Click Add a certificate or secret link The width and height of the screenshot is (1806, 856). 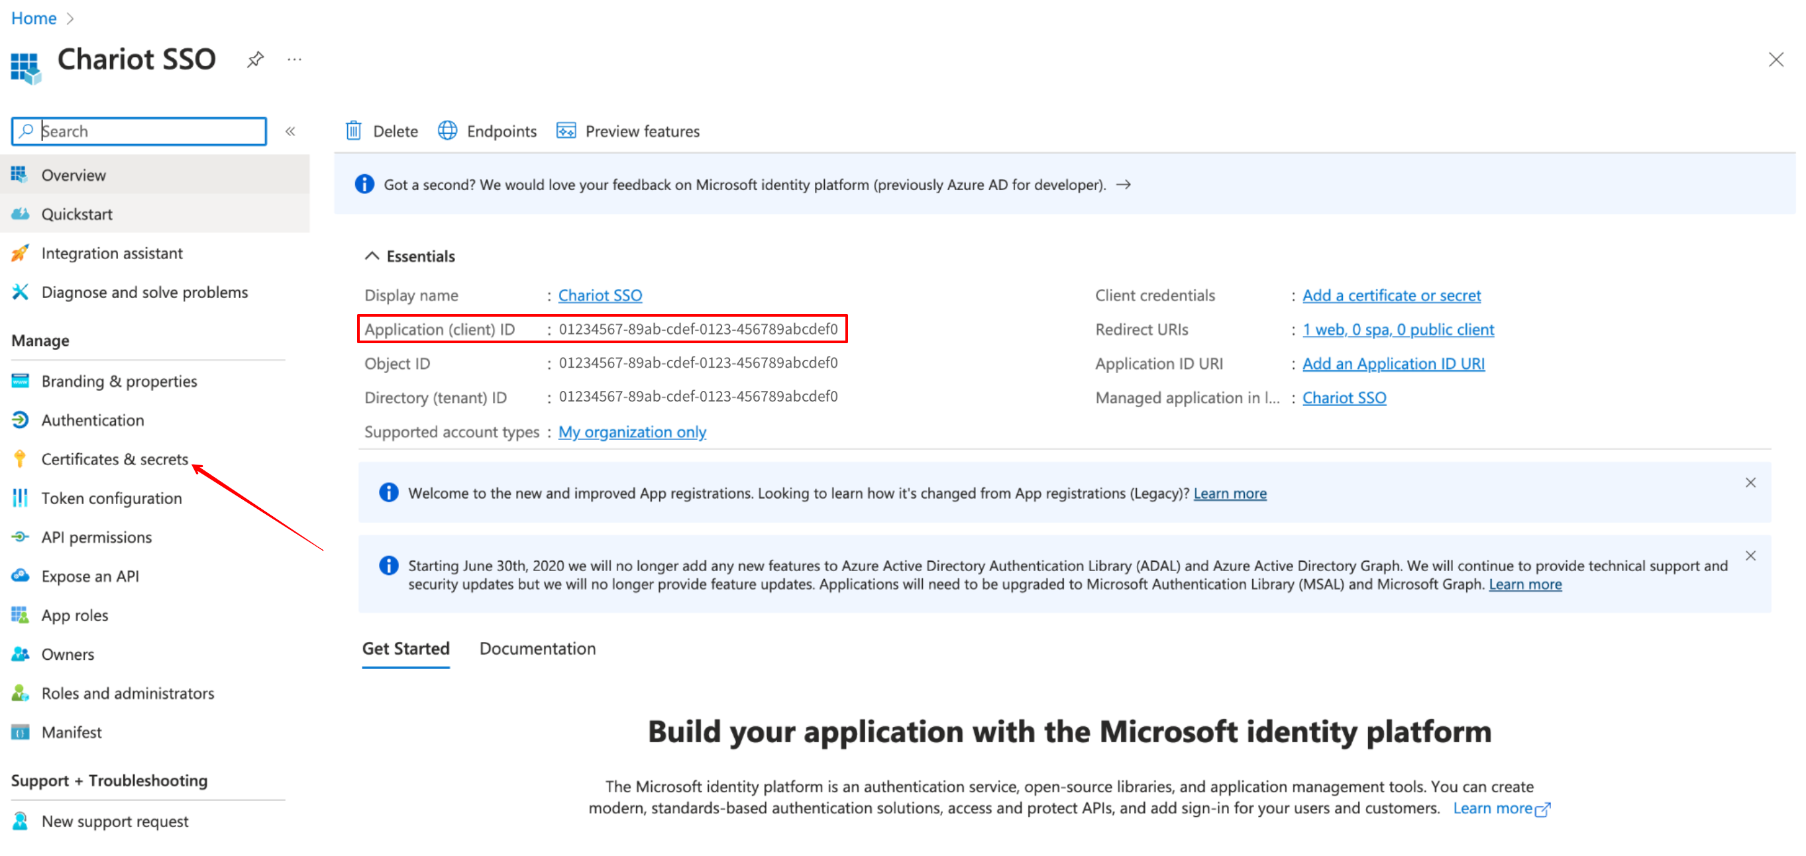tap(1392, 295)
